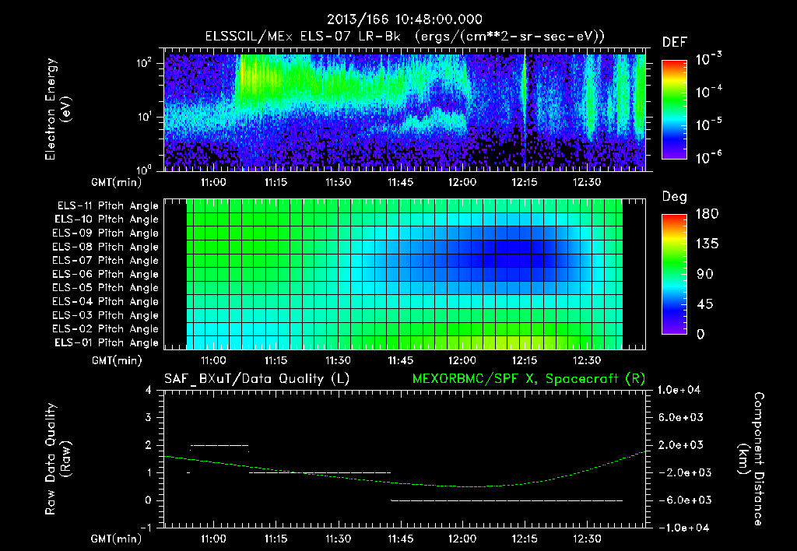Click the 10^-6 DEF scale value

(x=708, y=157)
